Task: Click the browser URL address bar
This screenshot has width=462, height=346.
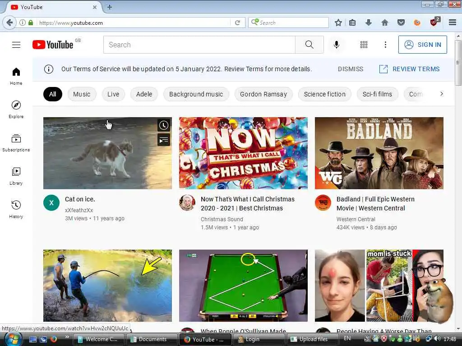Action: [134, 23]
